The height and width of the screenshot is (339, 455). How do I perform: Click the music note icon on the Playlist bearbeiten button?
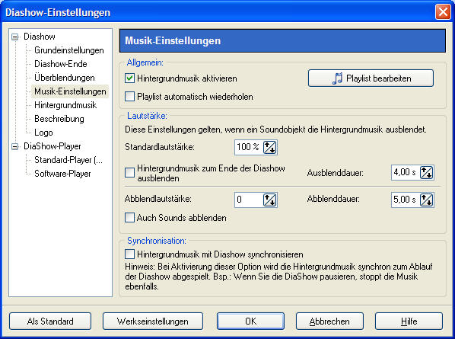(x=337, y=78)
